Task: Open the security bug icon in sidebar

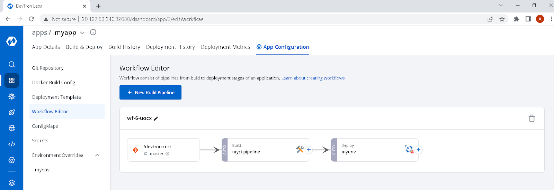Action: 12,128
